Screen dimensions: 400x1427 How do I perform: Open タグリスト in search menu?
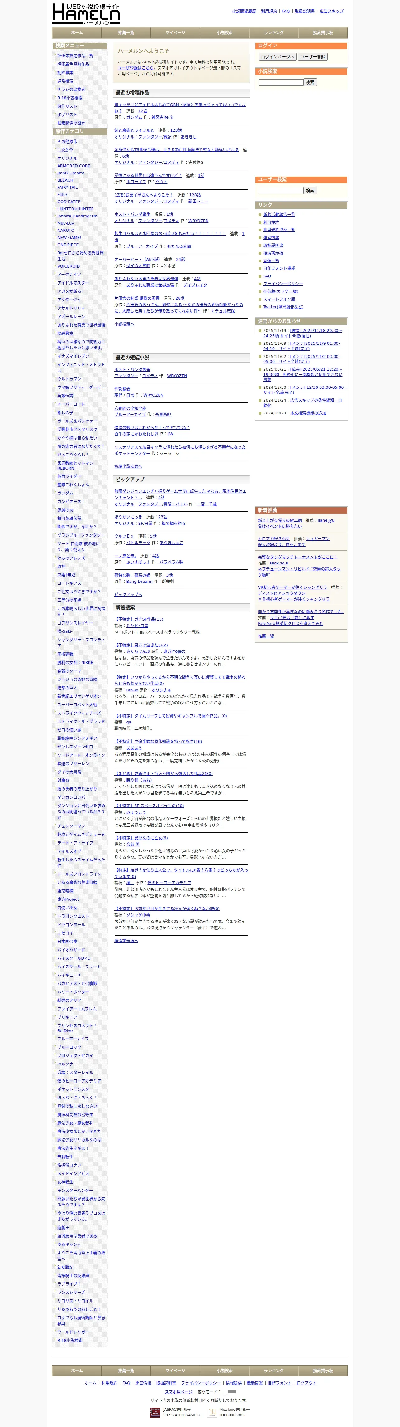pyautogui.click(x=68, y=115)
